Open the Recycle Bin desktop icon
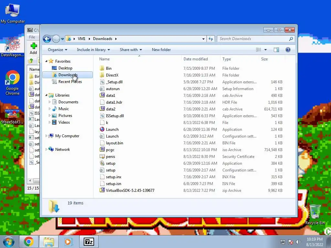This screenshot has height=248, width=331. click(x=315, y=214)
